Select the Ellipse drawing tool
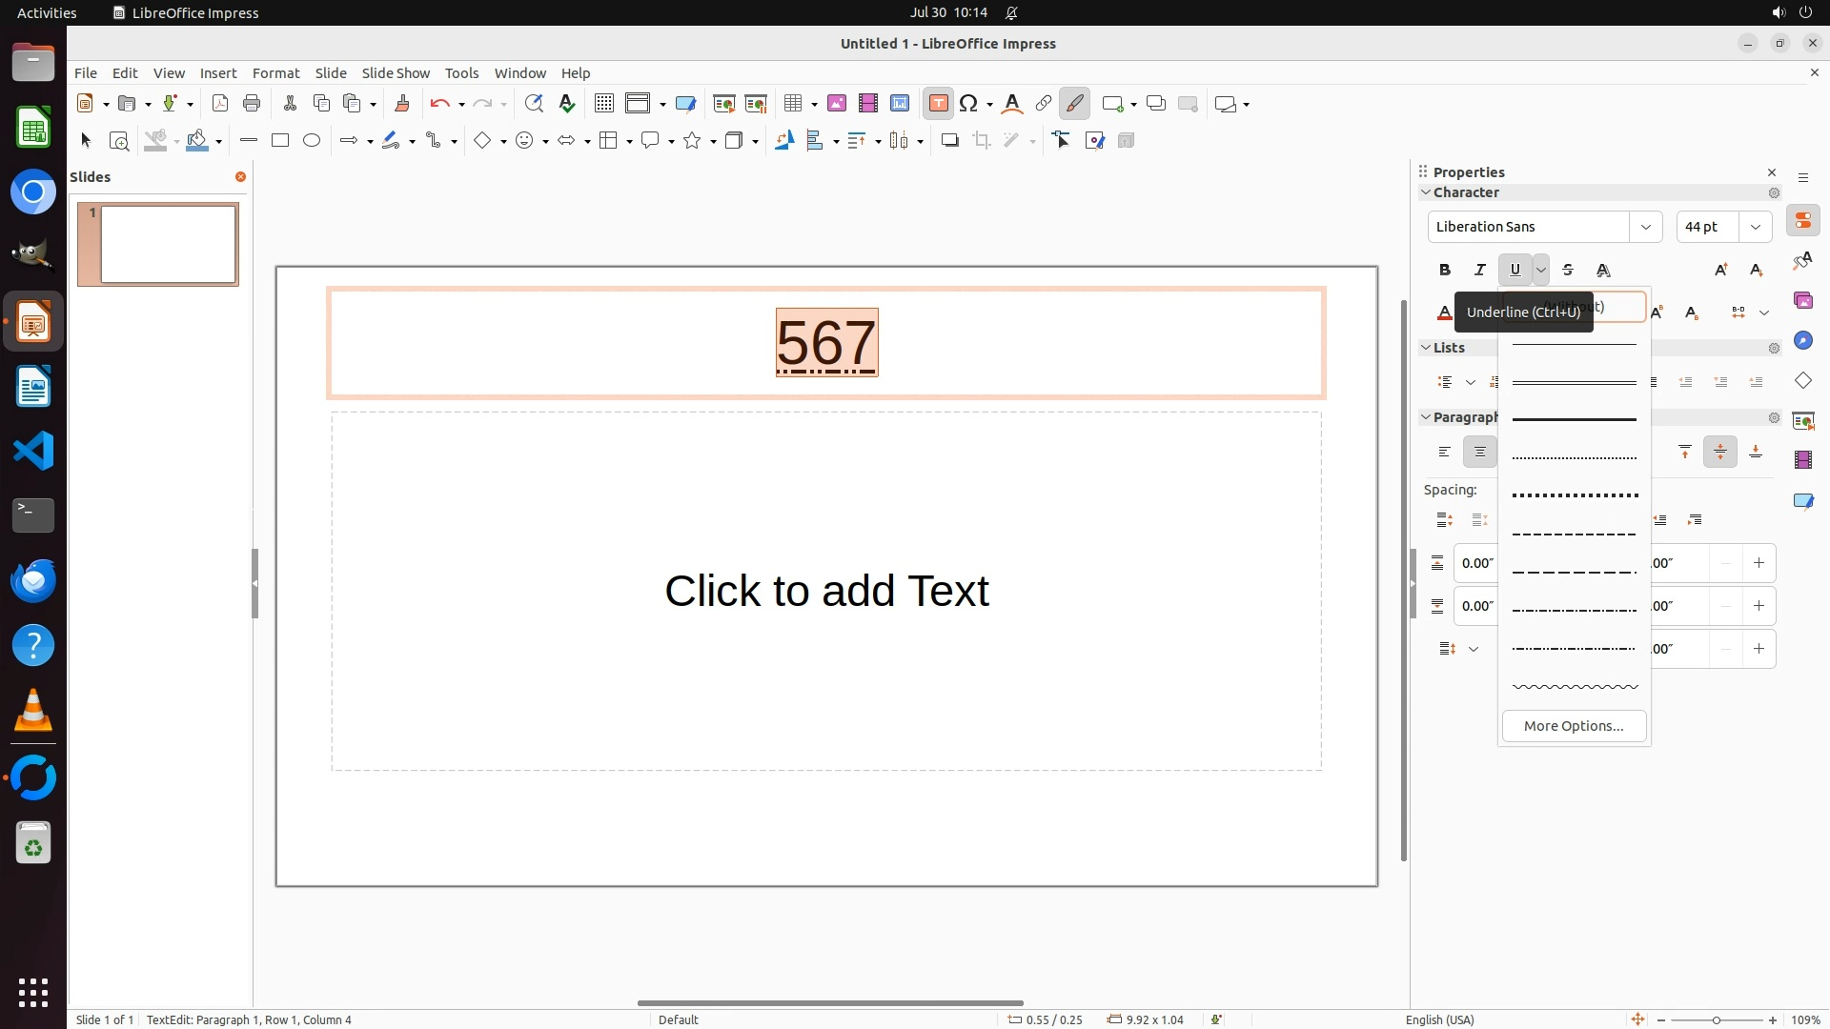Screen dimensions: 1830x1029 tap(312, 141)
